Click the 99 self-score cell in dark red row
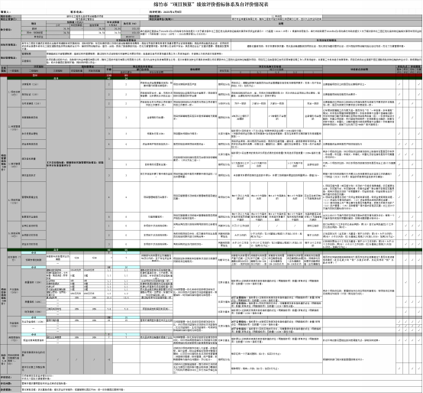 (126, 75)
